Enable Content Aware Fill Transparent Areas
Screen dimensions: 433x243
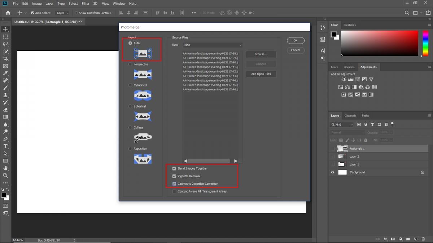tap(174, 192)
